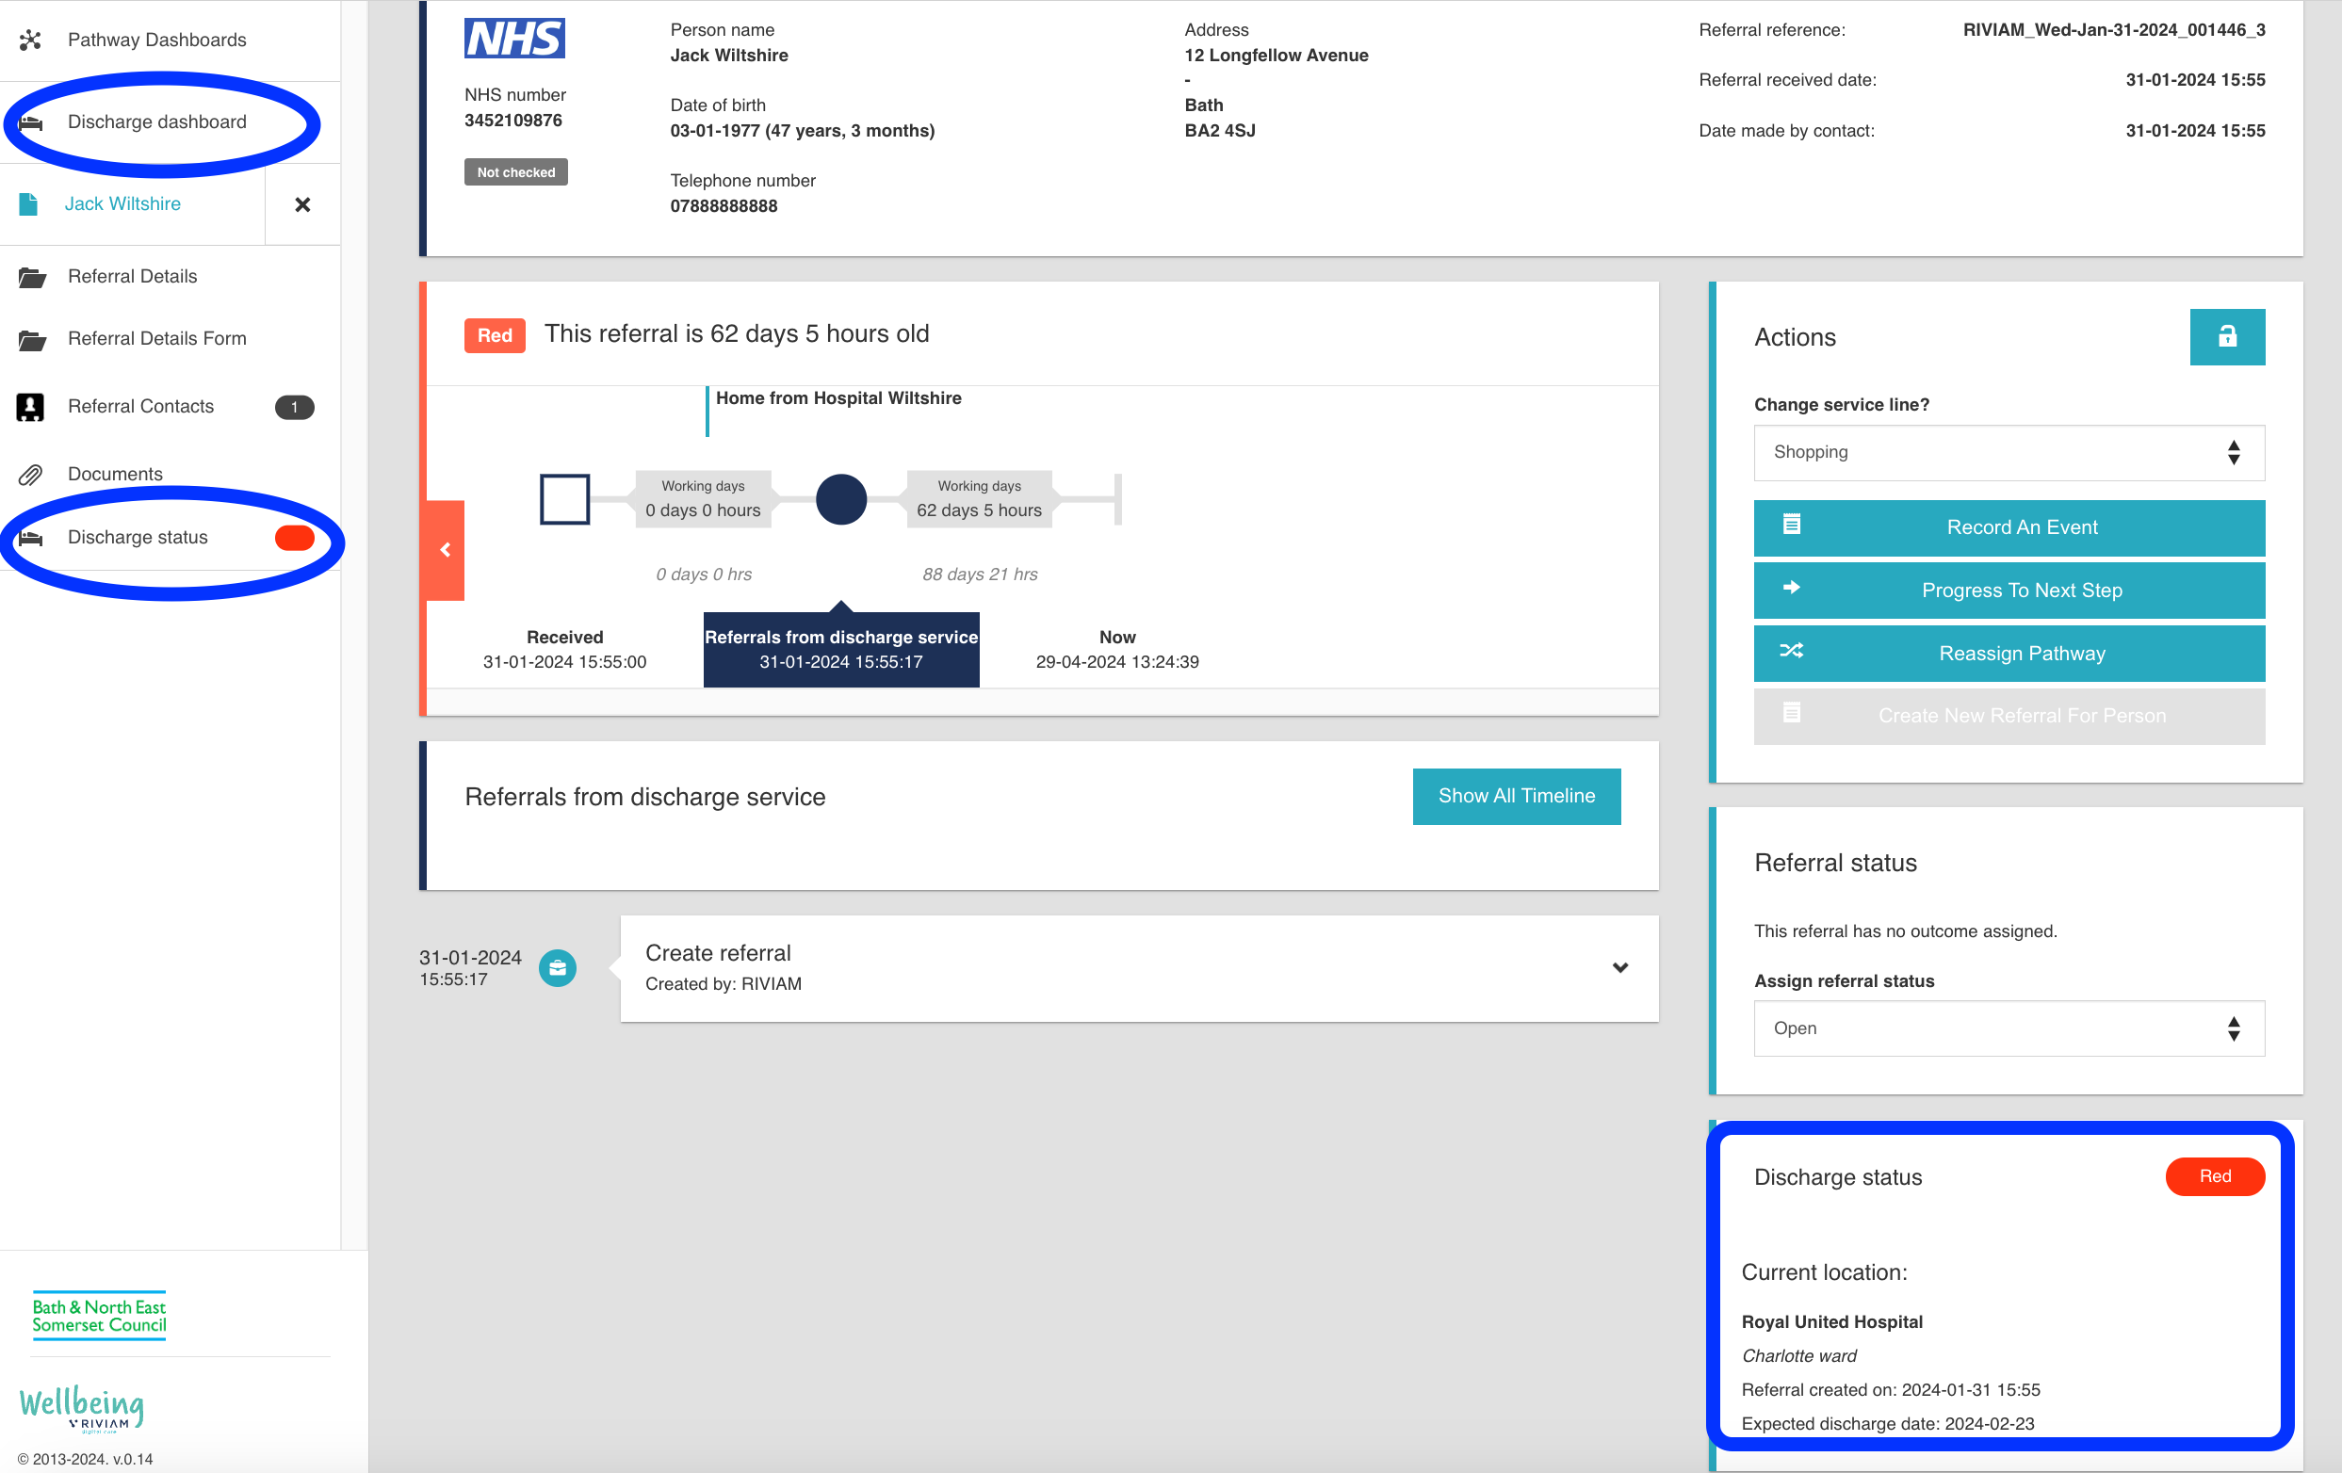Screen dimensions: 2342x1473
Task: Click the Record An Event document icon
Action: [x=1792, y=526]
